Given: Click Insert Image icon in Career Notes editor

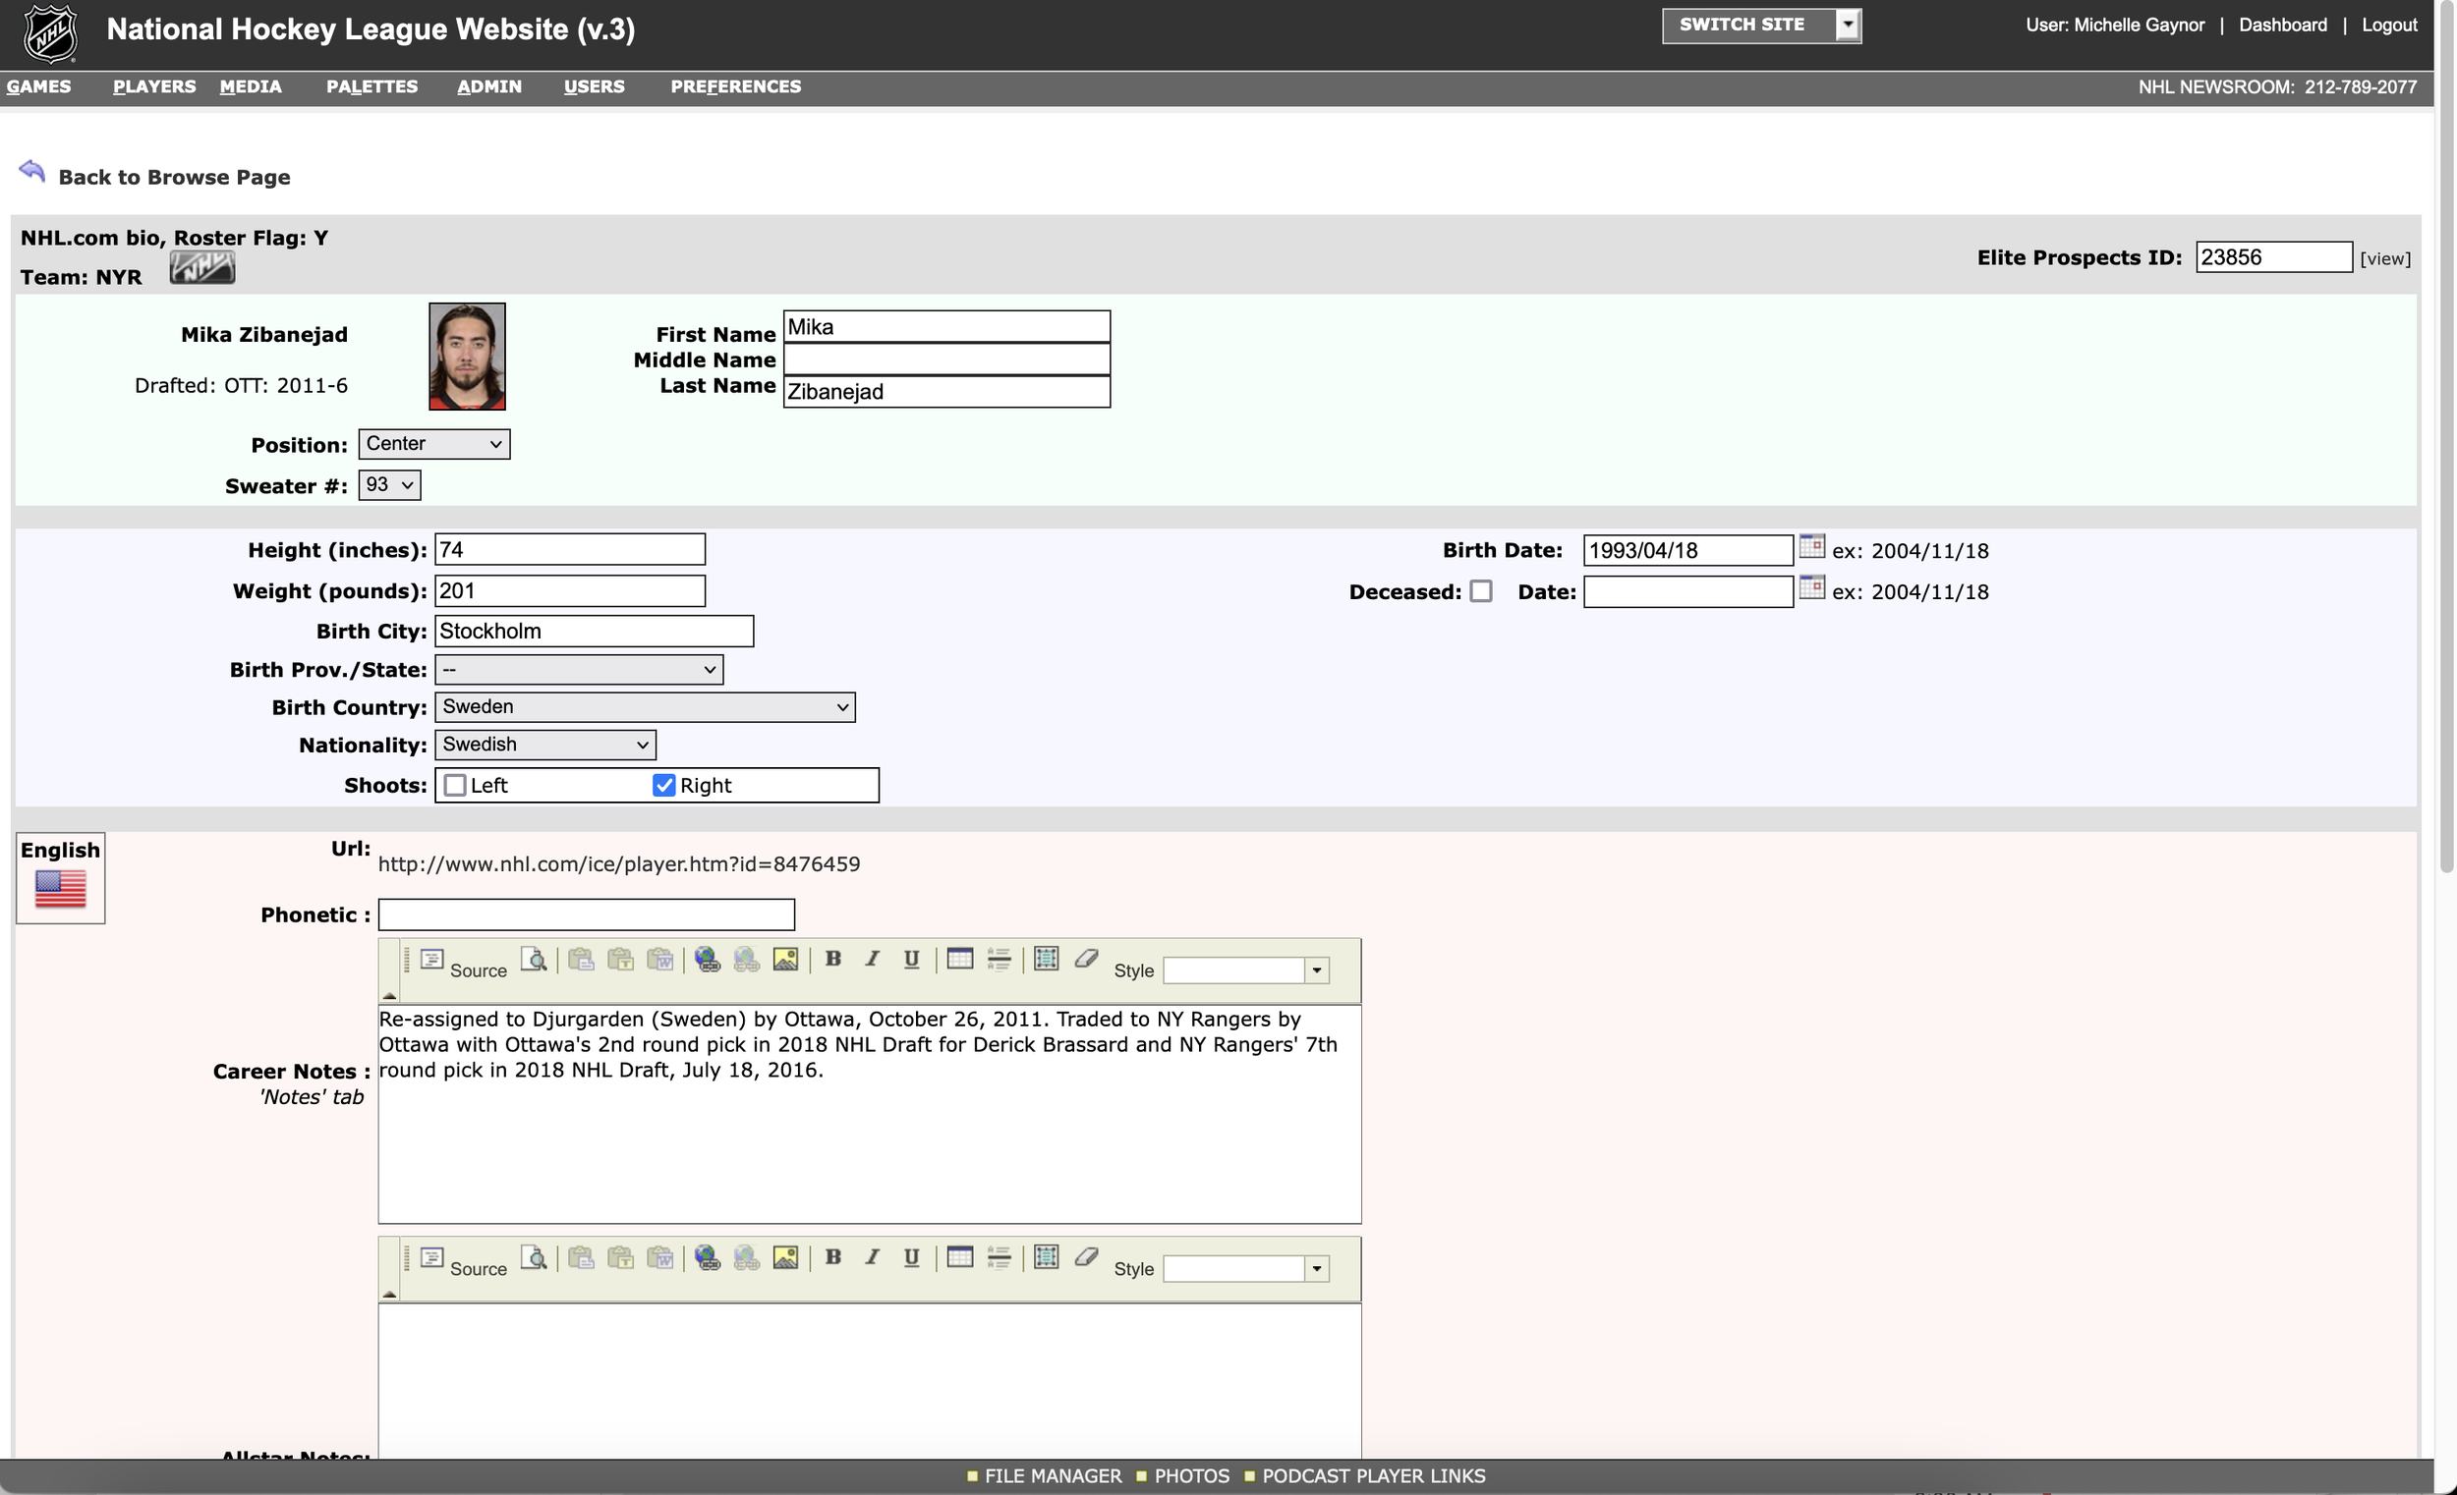Looking at the screenshot, I should (x=786, y=959).
